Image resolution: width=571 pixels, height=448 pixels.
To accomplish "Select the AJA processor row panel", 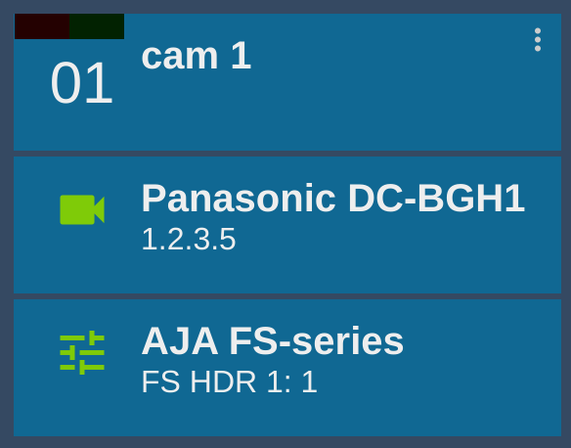I will (287, 368).
